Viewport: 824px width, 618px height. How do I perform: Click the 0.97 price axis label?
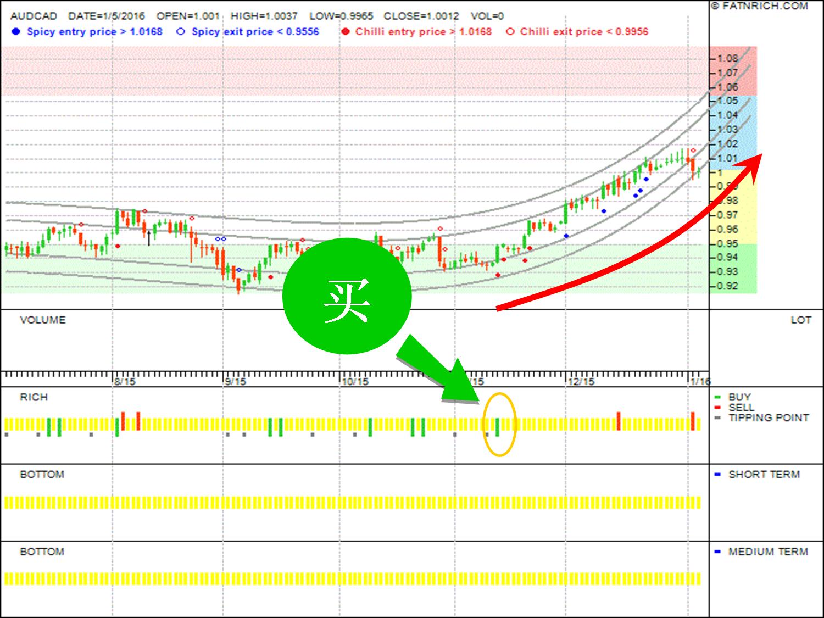727,215
